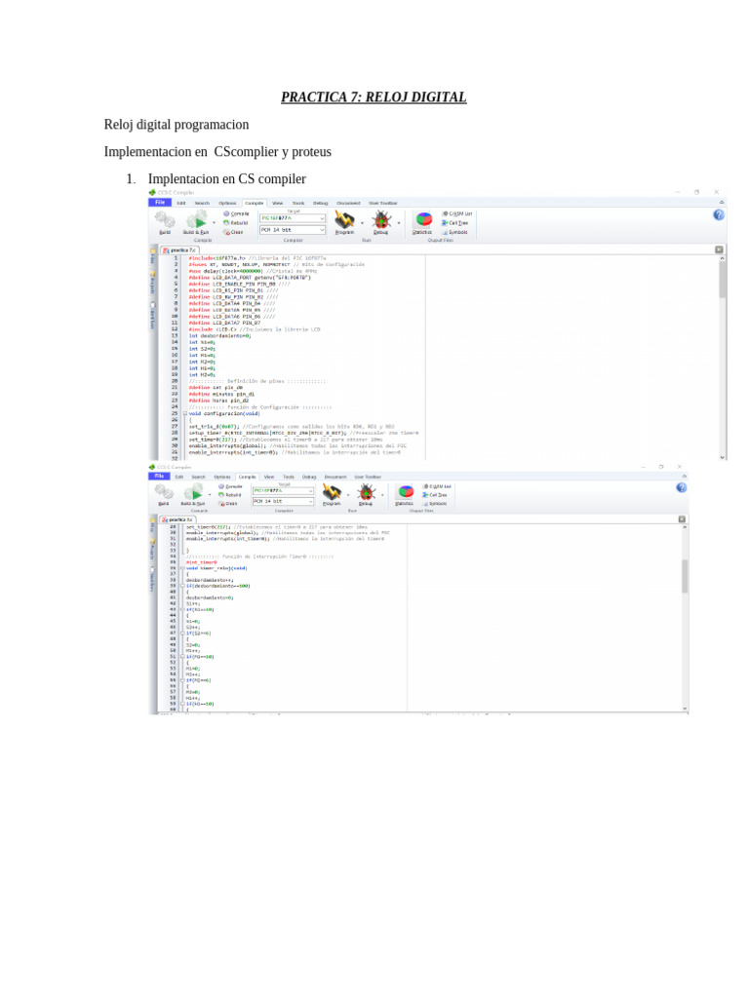Open Symbols output file in second screenshot
Screen dimensions: 749x998
435,504
